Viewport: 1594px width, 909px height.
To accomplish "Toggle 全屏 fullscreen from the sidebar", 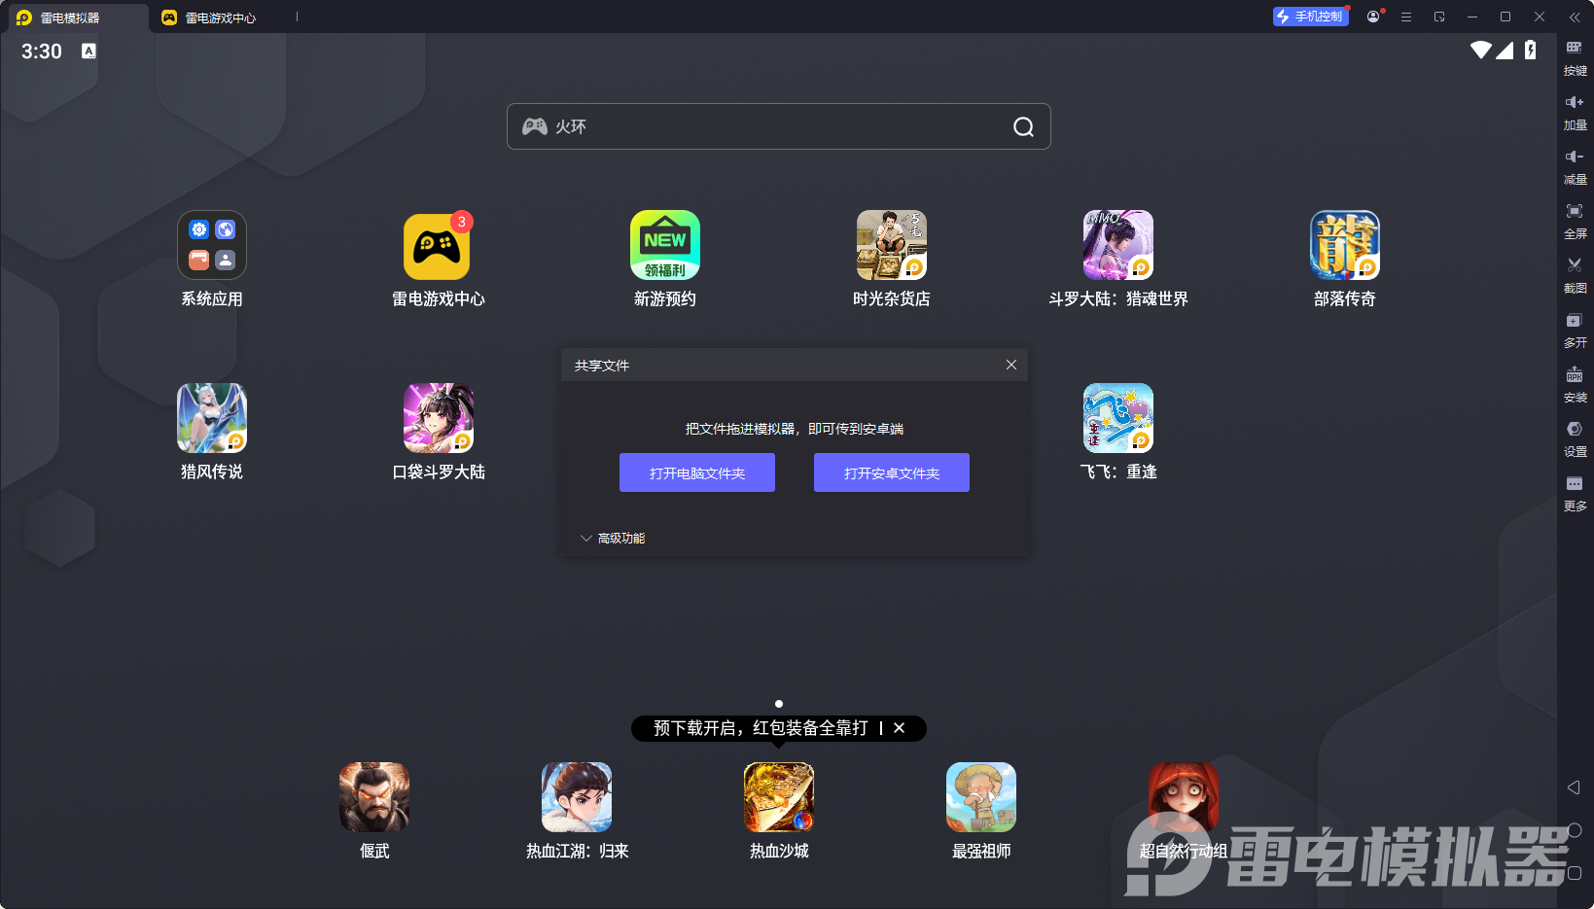I will 1575,222.
